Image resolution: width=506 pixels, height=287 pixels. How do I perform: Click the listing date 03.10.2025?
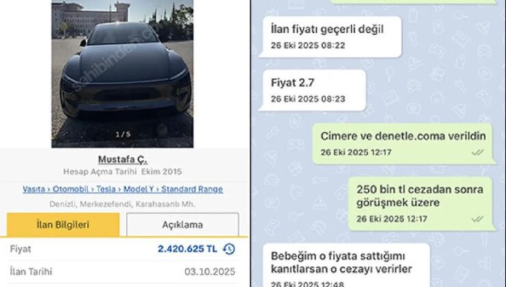[210, 272]
